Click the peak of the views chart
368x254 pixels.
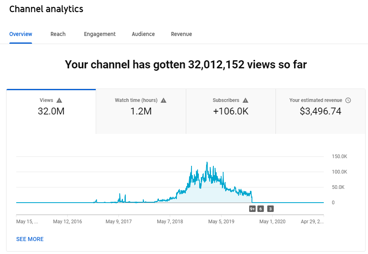pos(207,162)
